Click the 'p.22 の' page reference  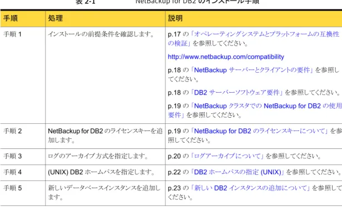178,172
